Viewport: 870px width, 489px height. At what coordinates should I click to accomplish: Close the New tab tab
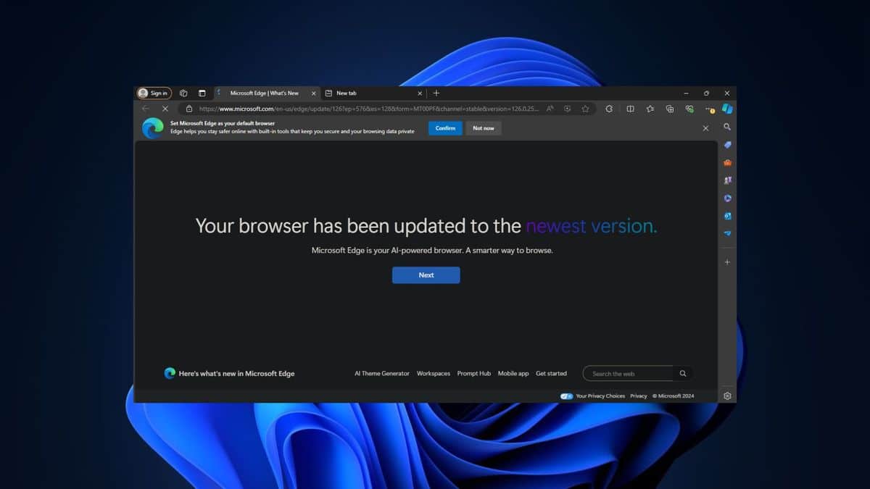pyautogui.click(x=420, y=93)
